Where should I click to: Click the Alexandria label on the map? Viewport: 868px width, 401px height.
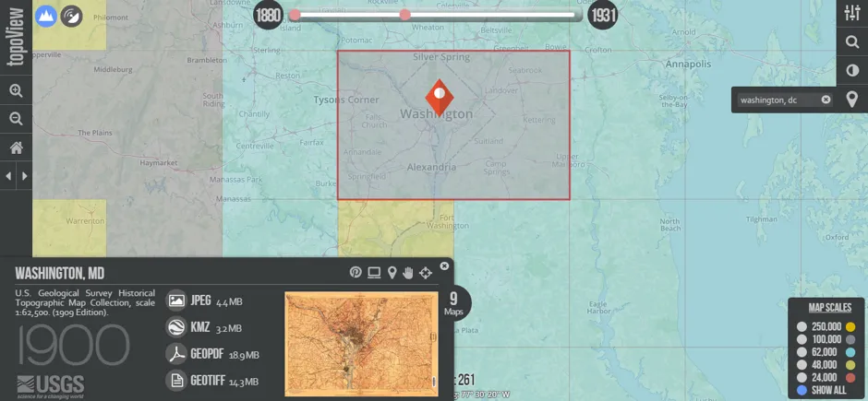432,168
